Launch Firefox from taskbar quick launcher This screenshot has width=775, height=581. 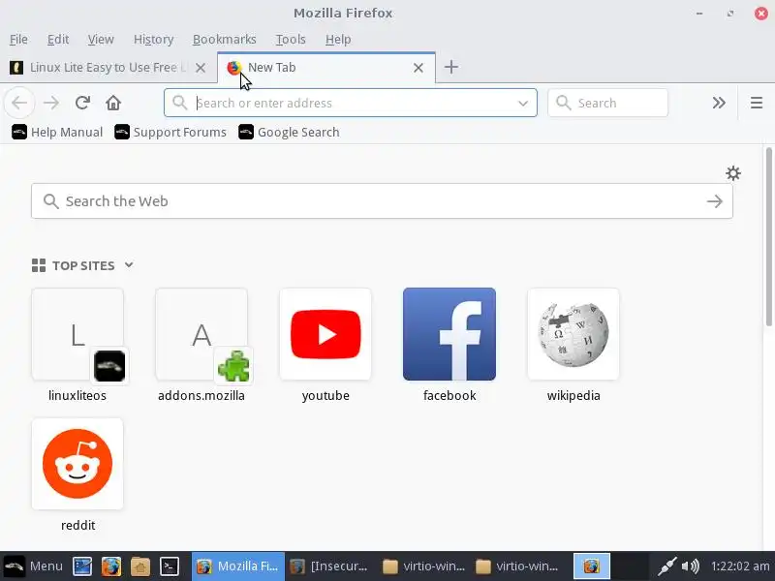[111, 566]
